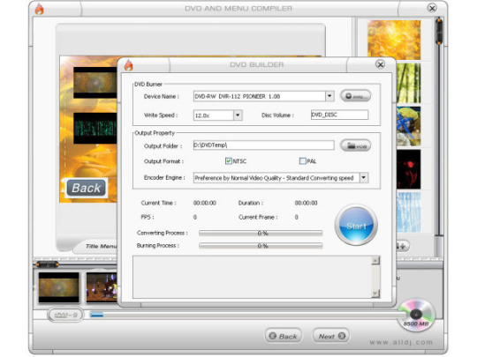
Task: Open the Write Speed dropdown
Action: click(x=238, y=115)
